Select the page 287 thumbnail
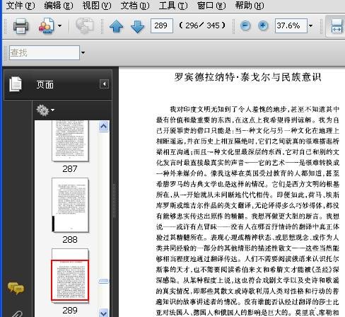The width and height of the screenshot is (345, 317). (x=70, y=141)
